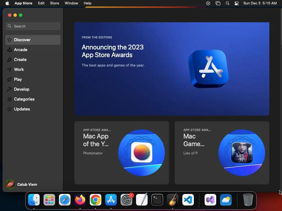The image size is (282, 211).
Task: Open the 2023 App Store Awards headline
Action: [113, 51]
